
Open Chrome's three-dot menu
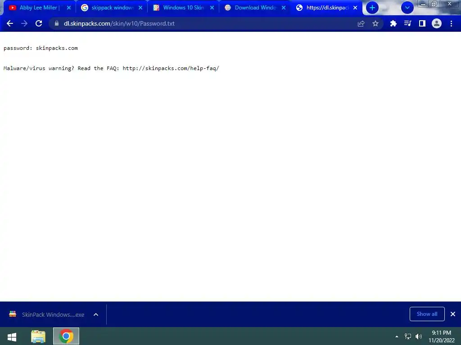[451, 23]
